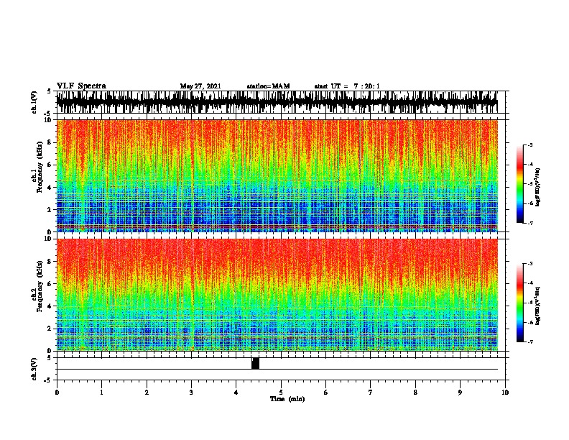
Task: Click the "-3" label on ch.2 color bar
Action: coord(529,264)
